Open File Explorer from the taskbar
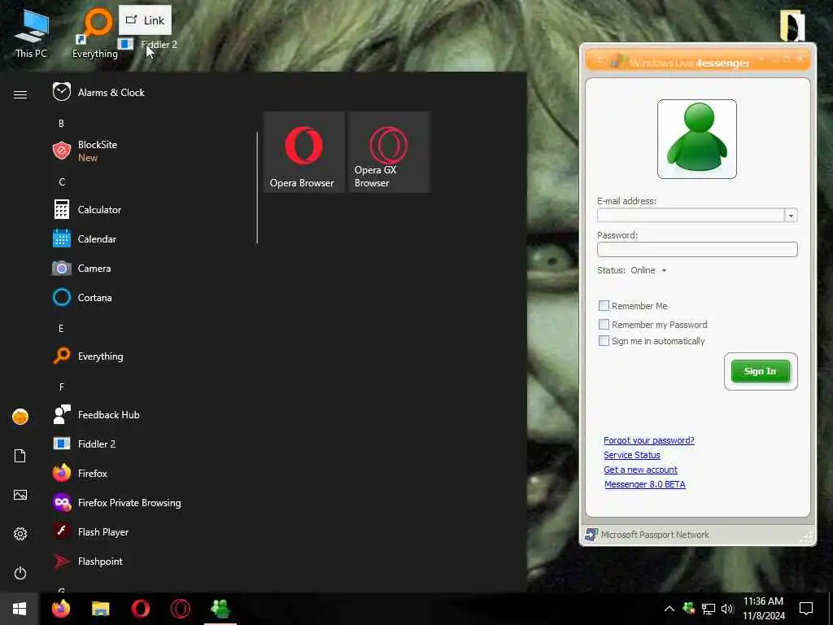 (101, 609)
